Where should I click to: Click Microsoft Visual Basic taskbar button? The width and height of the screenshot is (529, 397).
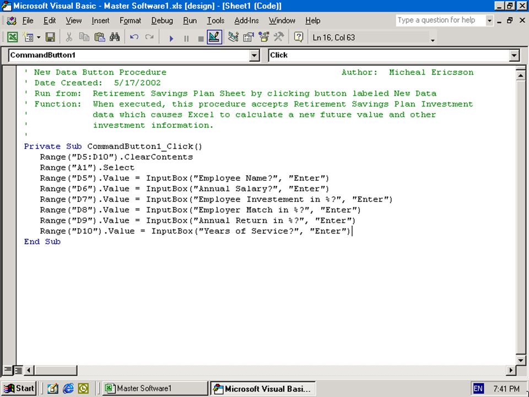(263, 389)
